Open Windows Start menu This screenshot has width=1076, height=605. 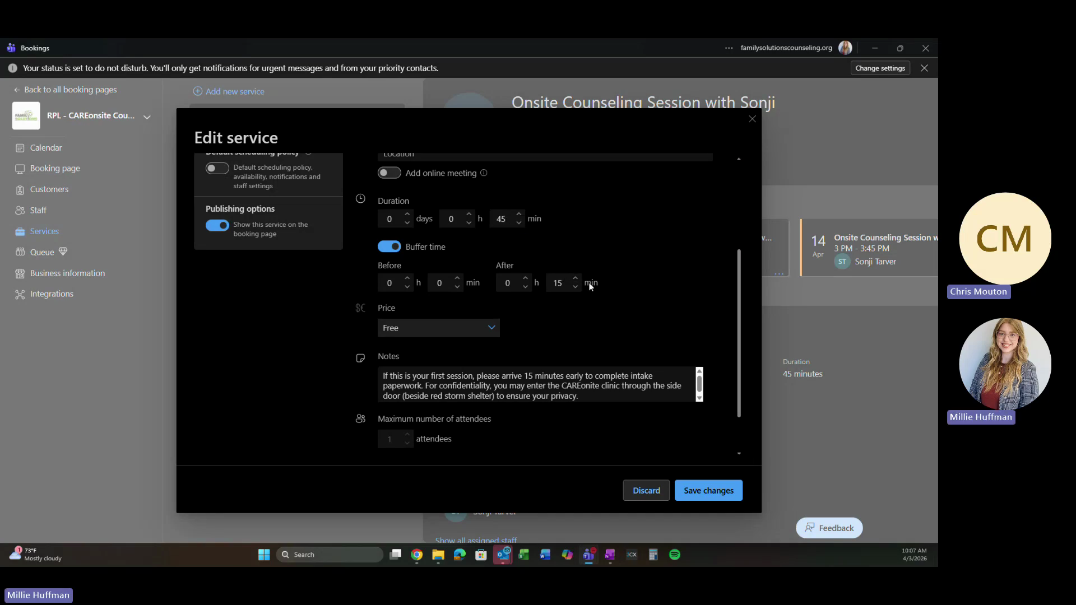tap(264, 555)
